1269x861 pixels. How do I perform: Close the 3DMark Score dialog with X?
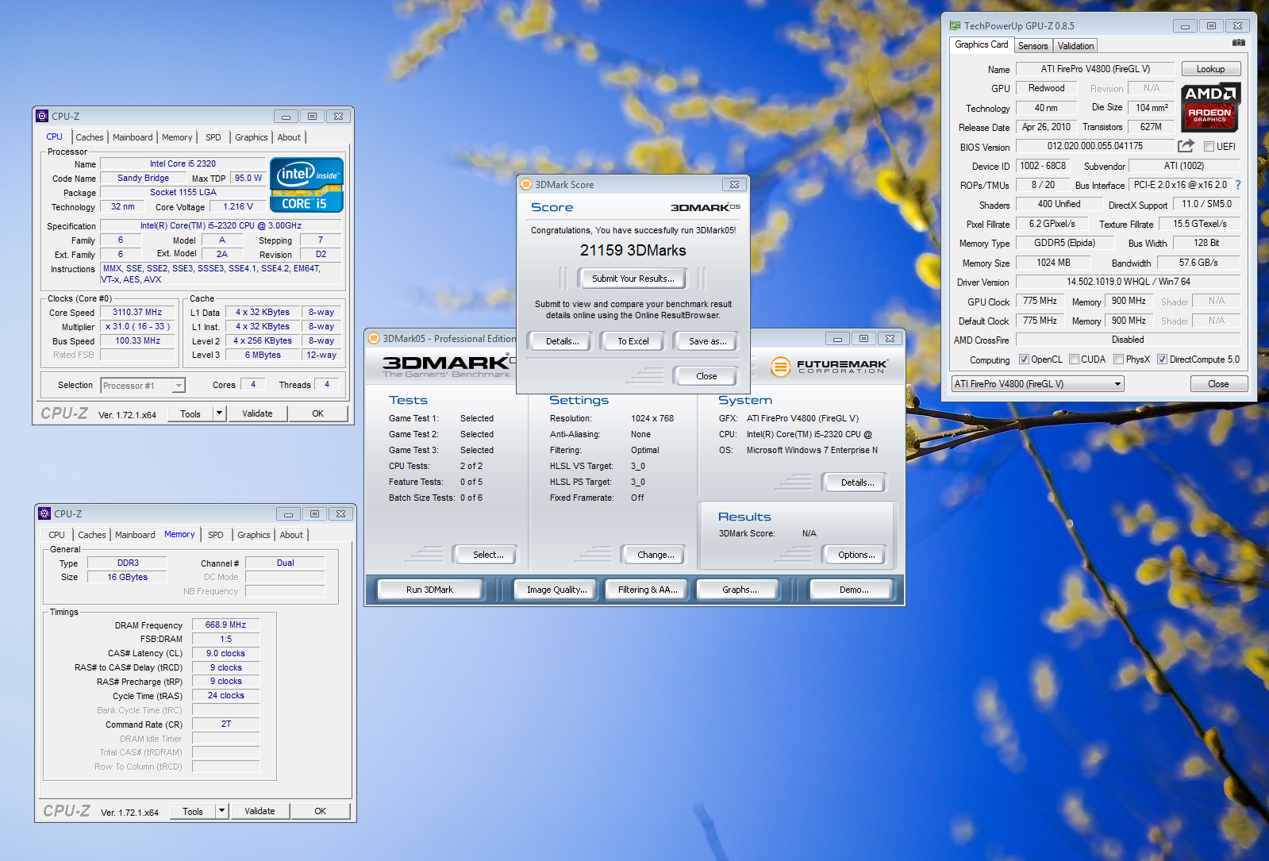coord(734,184)
